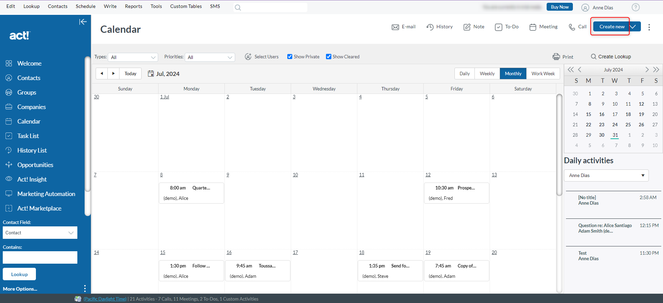The height and width of the screenshot is (303, 663).
Task: Open the Reports menu
Action: tap(133, 6)
